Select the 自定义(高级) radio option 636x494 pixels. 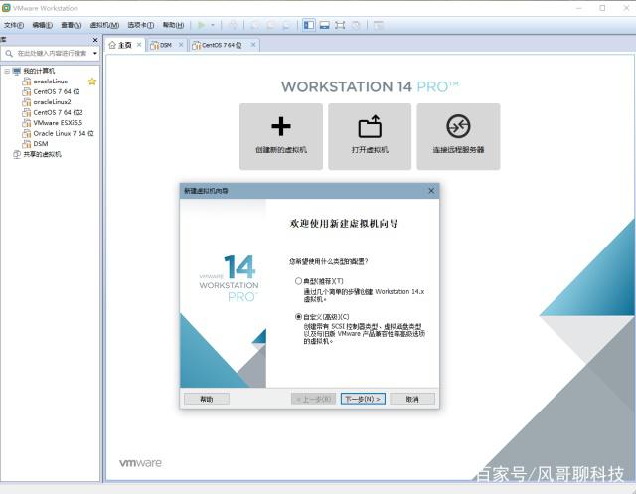[x=298, y=316]
